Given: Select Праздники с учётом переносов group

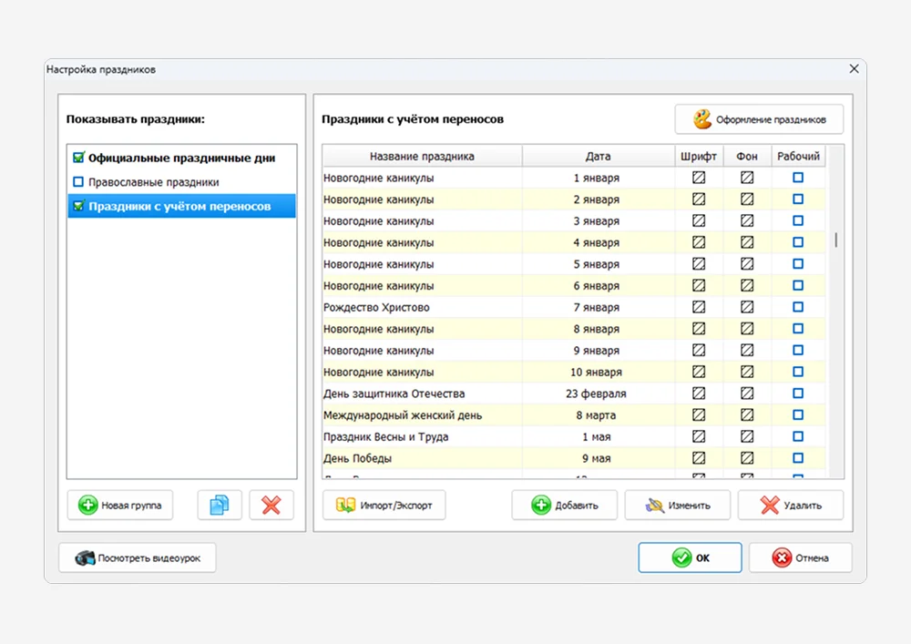Looking at the screenshot, I should point(179,207).
